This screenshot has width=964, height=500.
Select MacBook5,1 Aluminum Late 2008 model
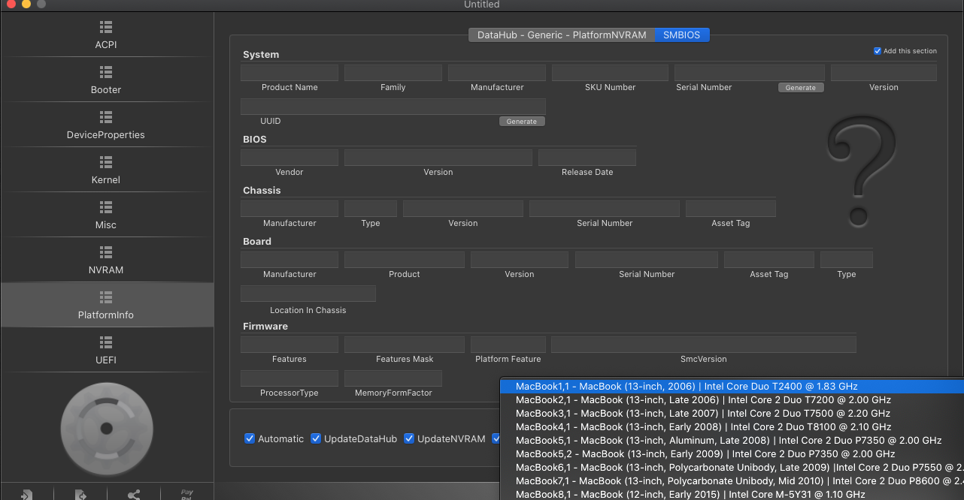tap(728, 441)
